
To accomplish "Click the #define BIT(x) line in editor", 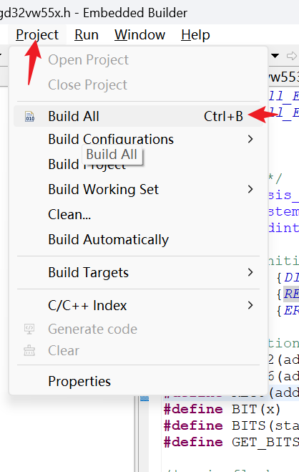I will point(222,409).
